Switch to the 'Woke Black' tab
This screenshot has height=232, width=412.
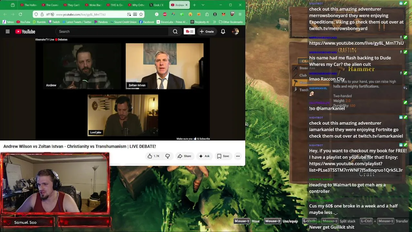tap(93, 5)
